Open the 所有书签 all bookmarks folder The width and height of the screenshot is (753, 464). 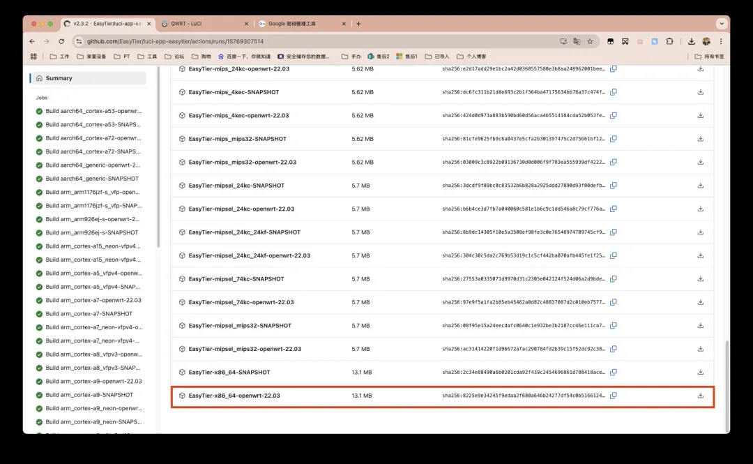point(709,57)
